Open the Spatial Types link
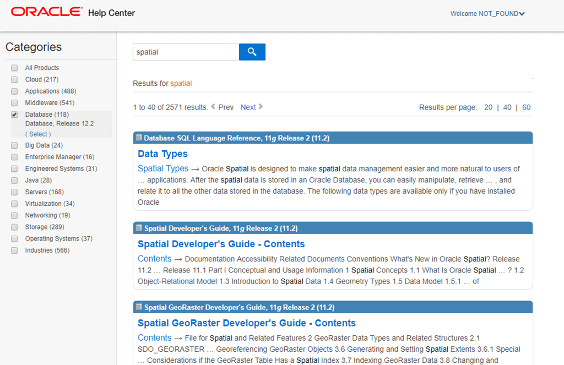564x365 pixels. click(x=163, y=168)
